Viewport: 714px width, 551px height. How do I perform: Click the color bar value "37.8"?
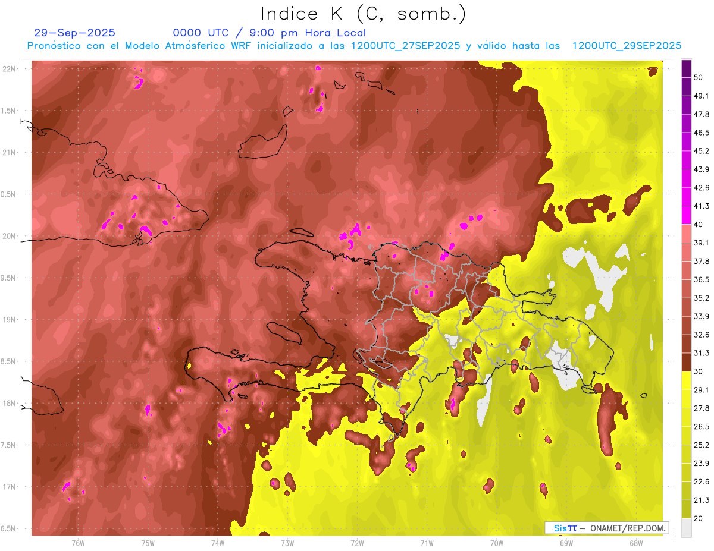click(x=701, y=261)
